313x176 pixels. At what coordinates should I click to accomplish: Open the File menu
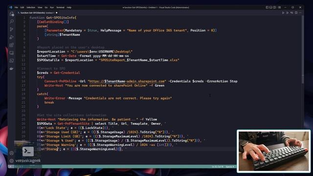16,7
